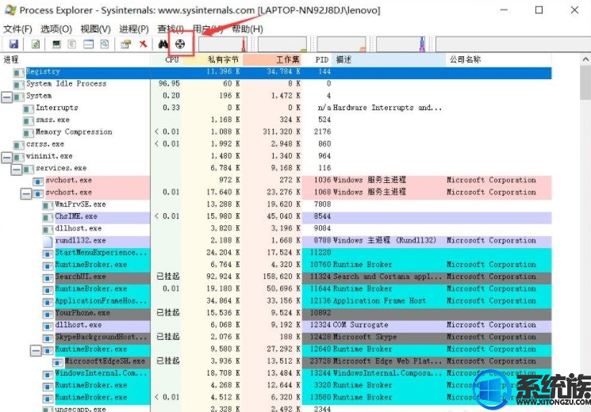Toggle the Show Lower Pane toolbar icon

(x=89, y=44)
